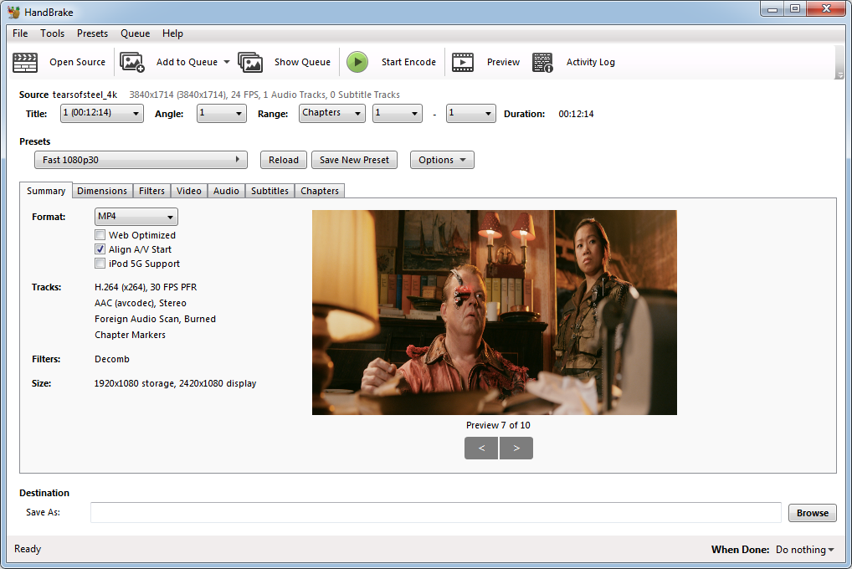The width and height of the screenshot is (852, 569).
Task: Click the Show Queue stacked images icon
Action: 250,63
